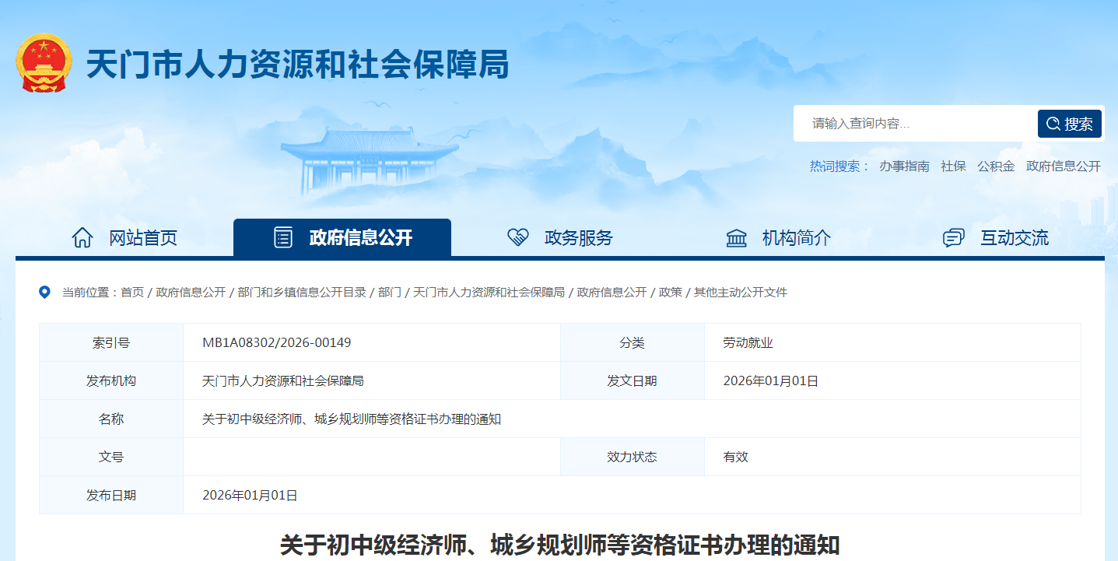Click the location pin icon in the breadcrumb
Screen dimensions: 1118x561
pos(44,293)
